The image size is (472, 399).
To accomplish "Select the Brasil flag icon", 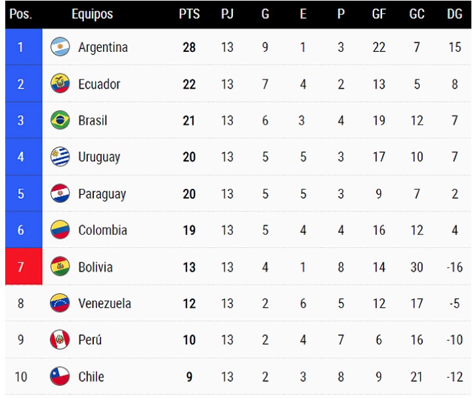I will [x=60, y=121].
